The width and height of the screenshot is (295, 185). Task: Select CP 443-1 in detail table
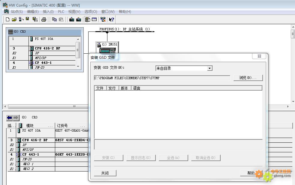31,154
